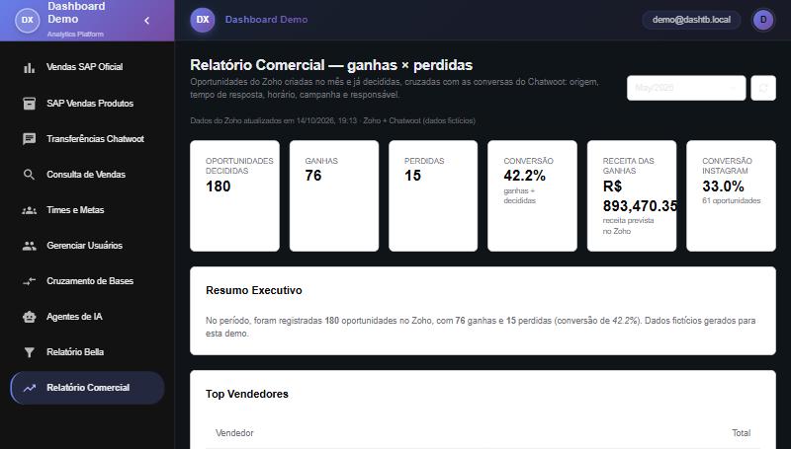Click the DX logo beside the Dashboard Demo title
This screenshot has height=449, width=791.
(203, 20)
